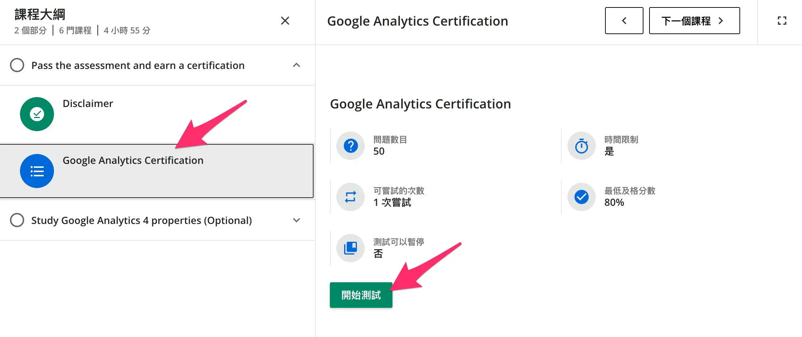
Task: Click the timer icon next to 時間限制
Action: (x=581, y=146)
